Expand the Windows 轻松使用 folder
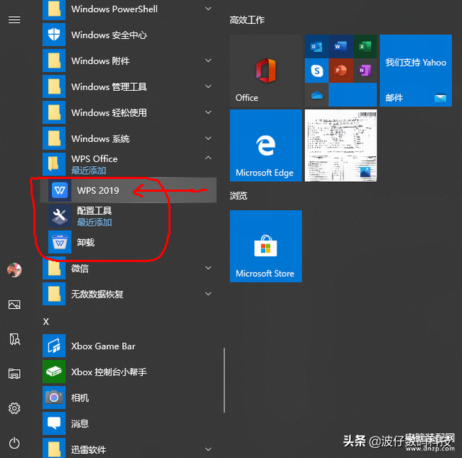The height and width of the screenshot is (458, 462). (128, 112)
